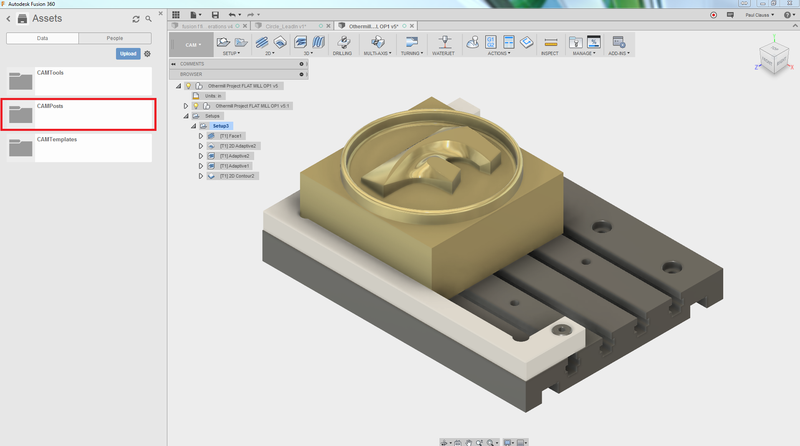Screen dimensions: 800x446
Task: Create a New Setup from the toolbar
Action: 223,42
